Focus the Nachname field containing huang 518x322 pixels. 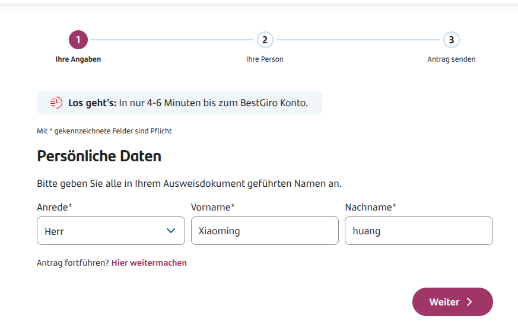pyautogui.click(x=419, y=231)
